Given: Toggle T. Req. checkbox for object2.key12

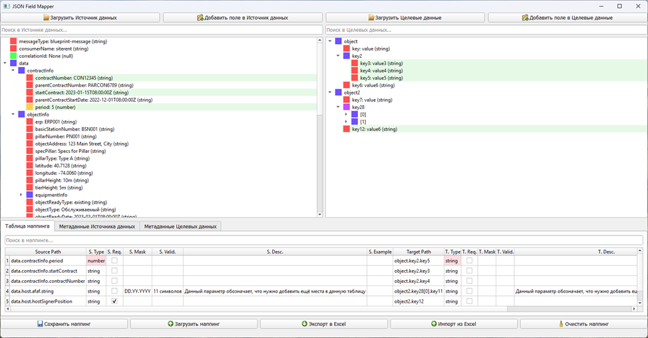Looking at the screenshot, I should click(470, 301).
